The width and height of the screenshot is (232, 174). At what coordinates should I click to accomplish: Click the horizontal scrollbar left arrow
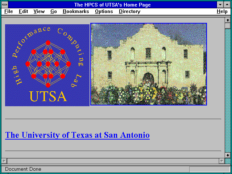4,161
